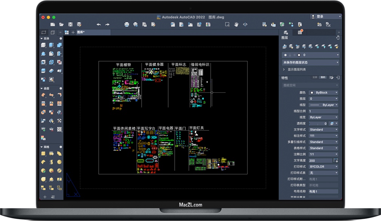Select the 3D Orbit tool
This screenshot has width=381, height=221.
[x=245, y=25]
